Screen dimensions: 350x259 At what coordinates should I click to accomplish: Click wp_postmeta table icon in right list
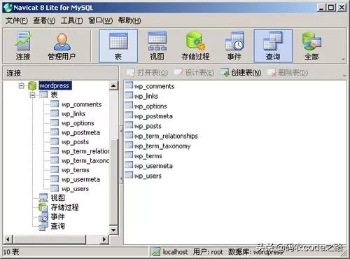[x=129, y=115]
